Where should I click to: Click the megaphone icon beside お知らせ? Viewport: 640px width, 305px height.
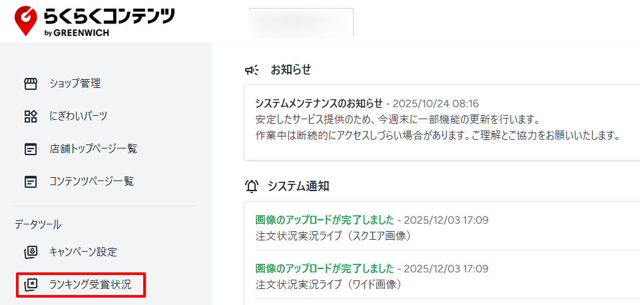[x=252, y=70]
